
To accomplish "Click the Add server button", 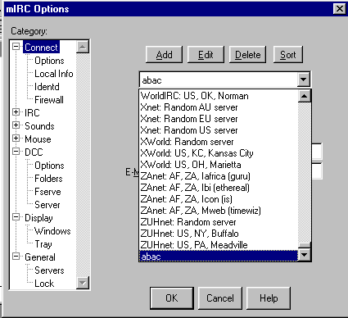I will pyautogui.click(x=164, y=55).
